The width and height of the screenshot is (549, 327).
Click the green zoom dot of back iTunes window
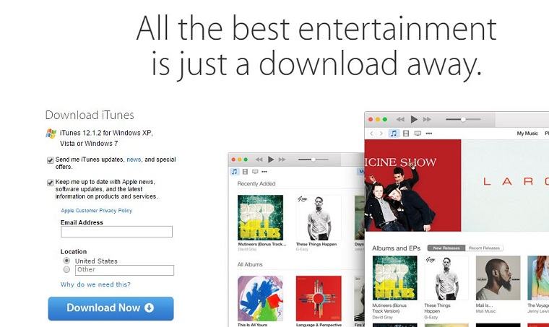coord(246,160)
